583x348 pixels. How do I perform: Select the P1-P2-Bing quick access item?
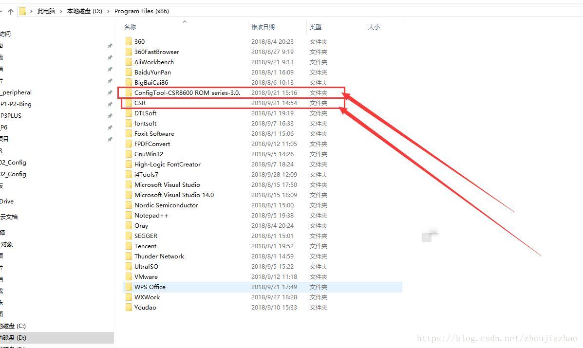click(16, 104)
